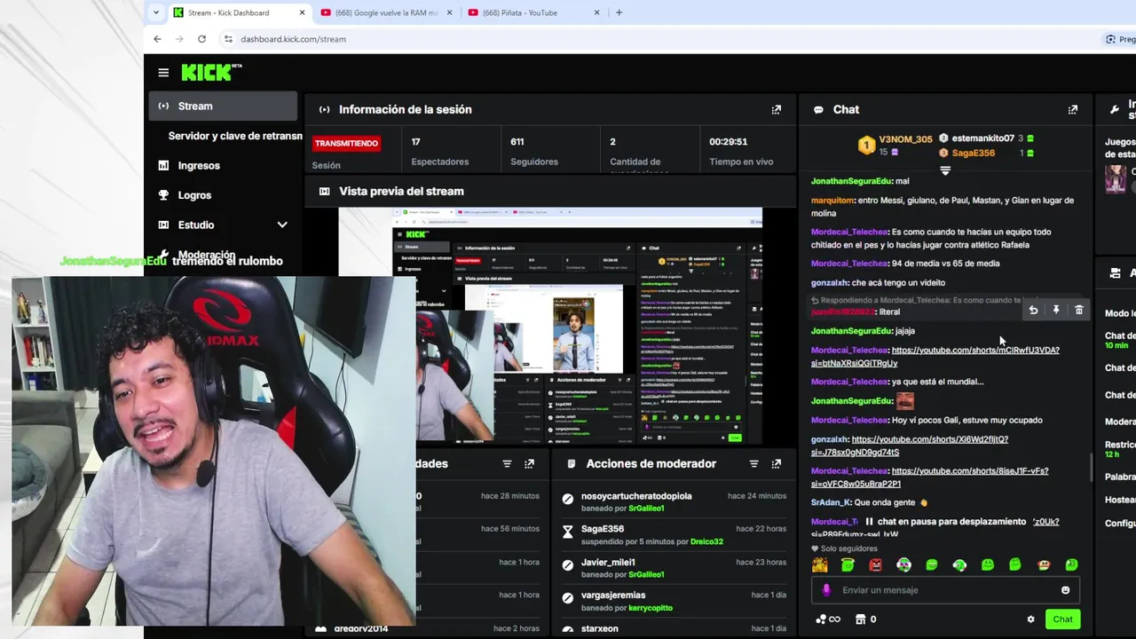This screenshot has width=1136, height=639.
Task: Pin the hovered chat message
Action: click(1056, 310)
